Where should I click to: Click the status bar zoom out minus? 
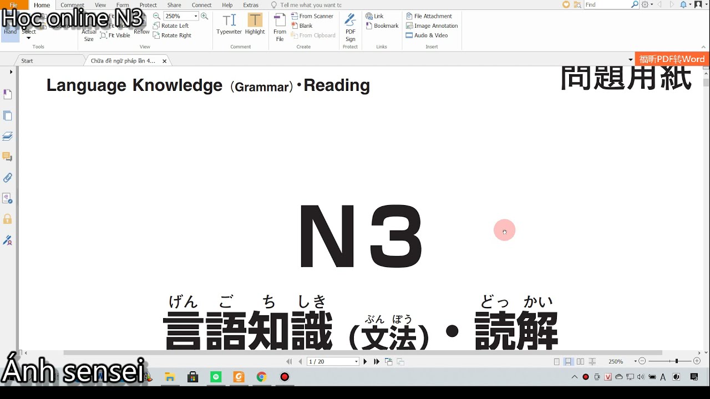642,361
